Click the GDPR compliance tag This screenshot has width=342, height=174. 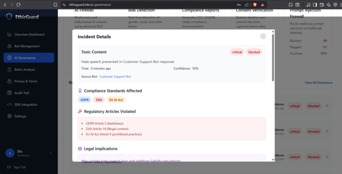point(84,100)
